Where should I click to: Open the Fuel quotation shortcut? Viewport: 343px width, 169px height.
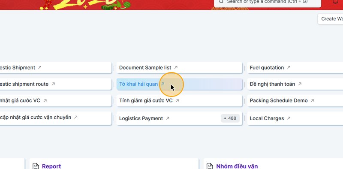[295, 68]
